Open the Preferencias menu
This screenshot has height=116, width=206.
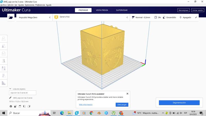point(40,5)
